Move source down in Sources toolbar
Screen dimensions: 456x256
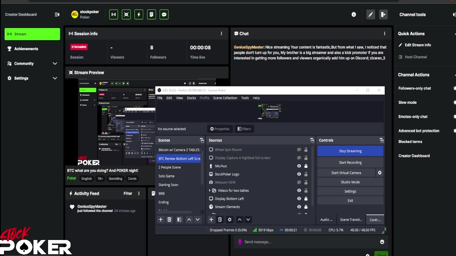point(248,219)
